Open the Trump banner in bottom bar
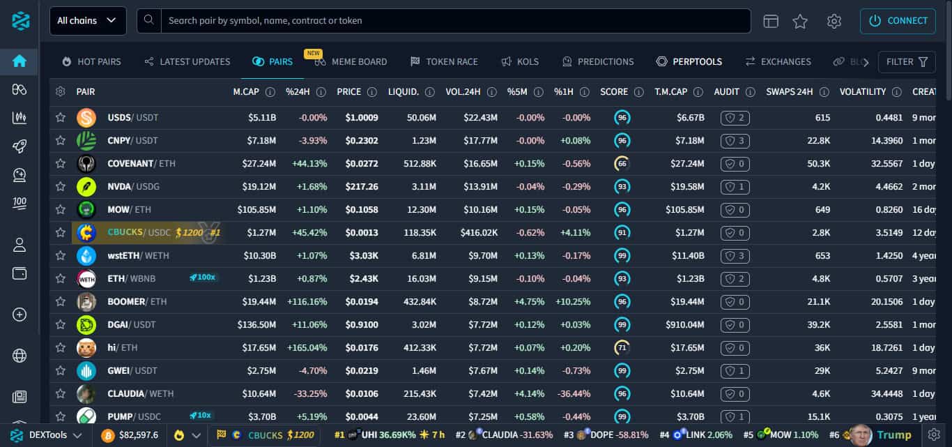This screenshot has width=952, height=447. pyautogui.click(x=881, y=435)
